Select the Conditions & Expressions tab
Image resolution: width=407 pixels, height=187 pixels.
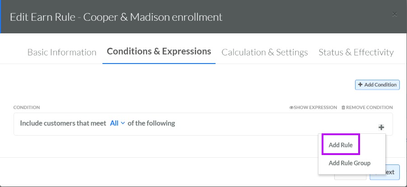click(159, 51)
